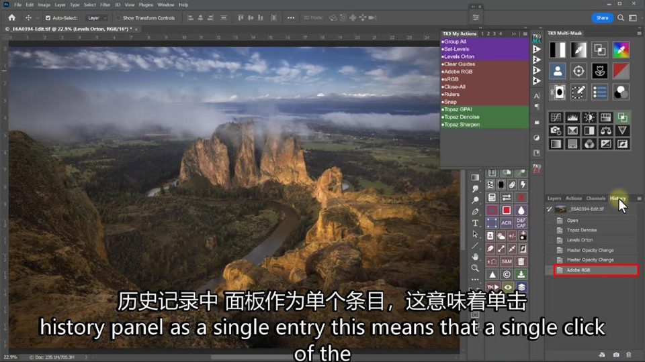645x362 pixels.
Task: Switch to the Actions tab
Action: pyautogui.click(x=573, y=198)
